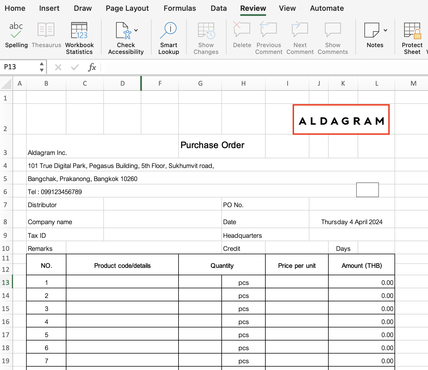This screenshot has width=428, height=370.
Task: Click the Name Box up stepper arrow
Action: (x=41, y=64)
